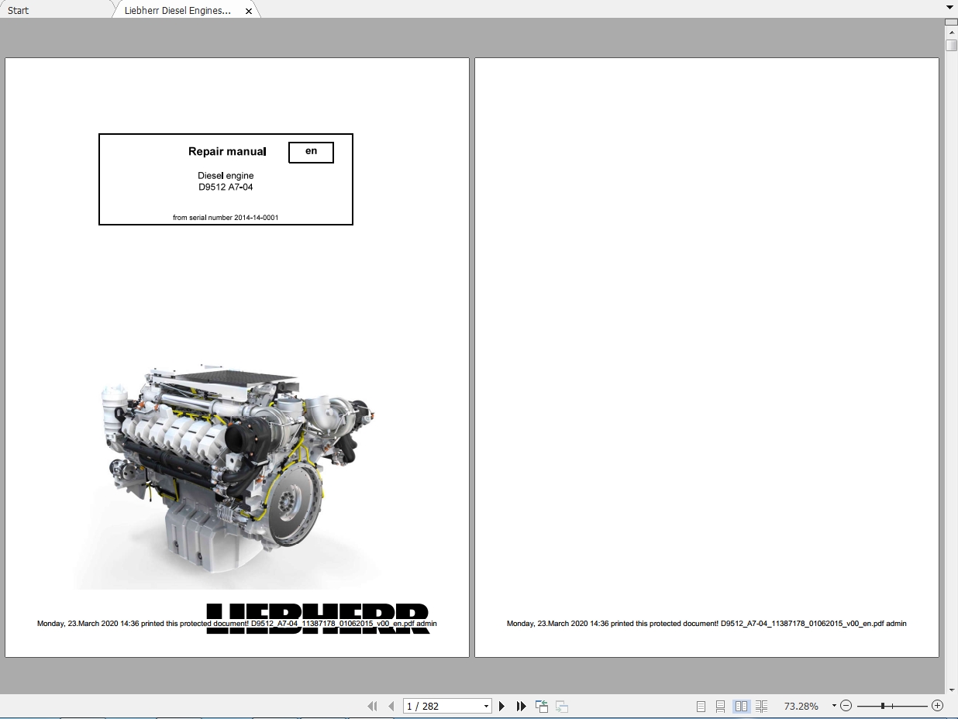Viewport: 958px width, 719px height.
Task: Click the zoom out minus button
Action: [846, 706]
